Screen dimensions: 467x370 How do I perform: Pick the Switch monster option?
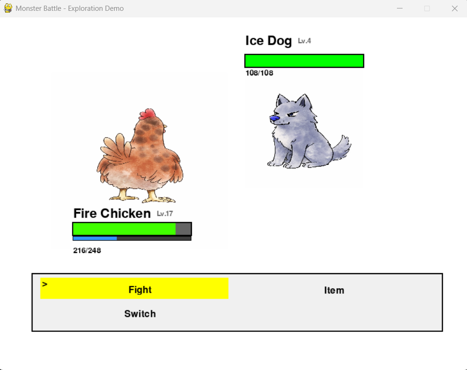click(x=140, y=314)
